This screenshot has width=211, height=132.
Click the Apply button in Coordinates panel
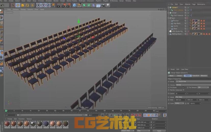[x=159, y=131]
